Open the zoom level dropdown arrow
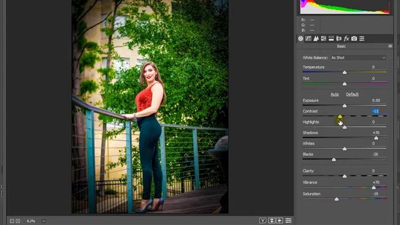The image size is (400, 225). pos(44,221)
